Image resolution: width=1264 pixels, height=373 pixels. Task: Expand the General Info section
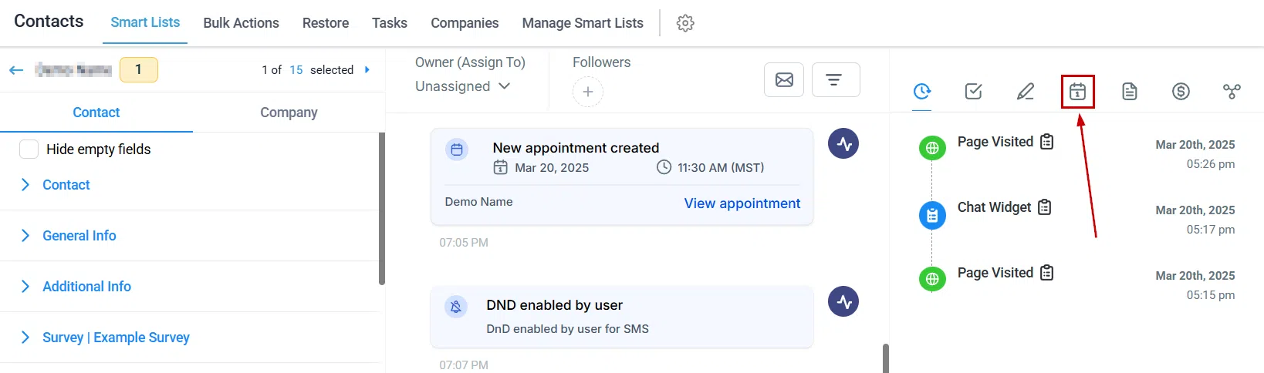(x=191, y=236)
